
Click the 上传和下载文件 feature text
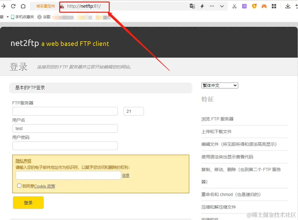click(216, 132)
